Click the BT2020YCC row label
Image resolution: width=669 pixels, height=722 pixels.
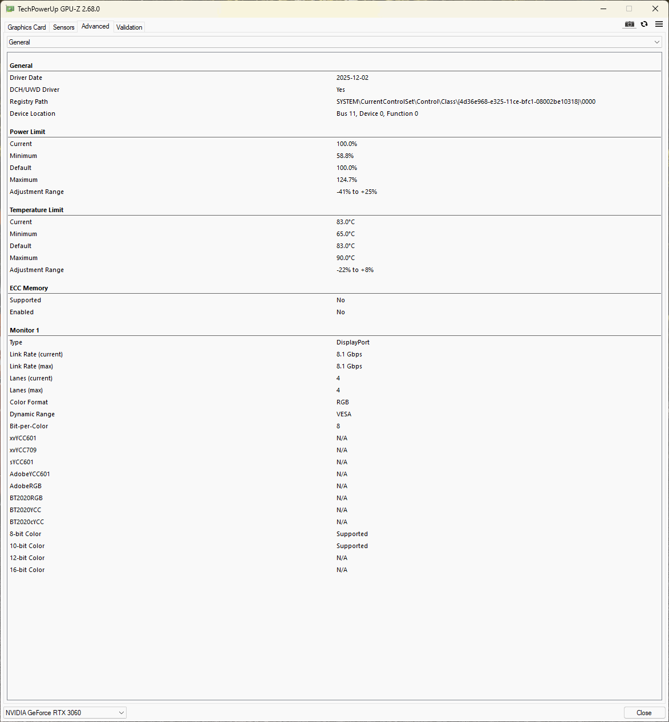(25, 510)
